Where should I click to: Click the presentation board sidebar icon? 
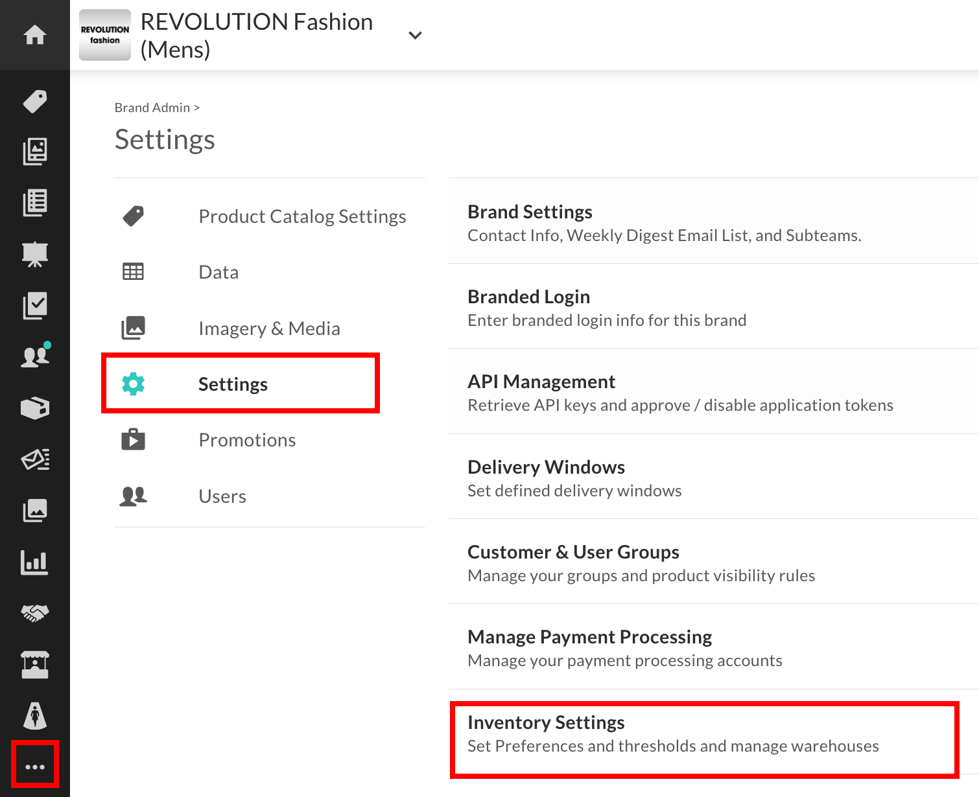[x=35, y=253]
